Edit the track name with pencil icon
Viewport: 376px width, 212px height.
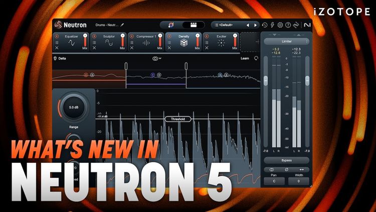pos(122,25)
